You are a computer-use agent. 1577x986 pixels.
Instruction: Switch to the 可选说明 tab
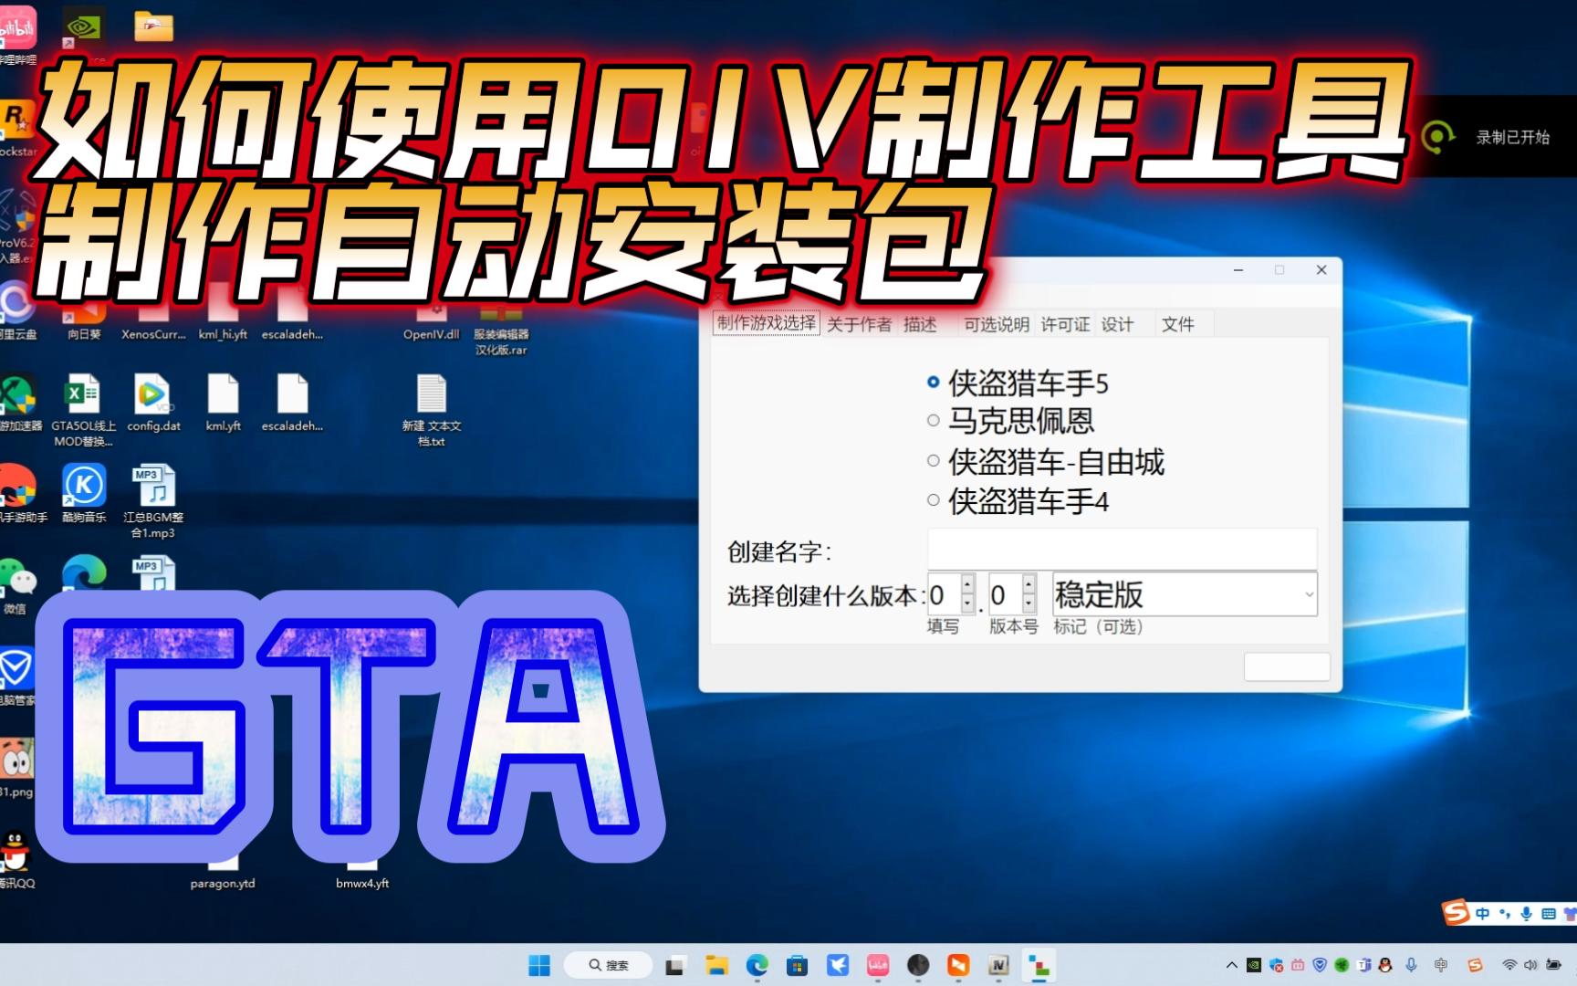click(996, 324)
